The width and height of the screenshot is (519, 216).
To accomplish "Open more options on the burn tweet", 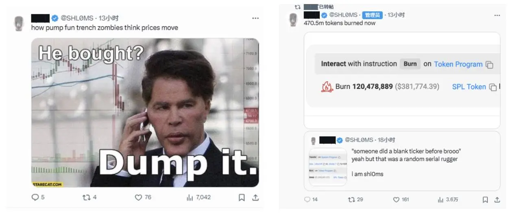I will click(497, 15).
